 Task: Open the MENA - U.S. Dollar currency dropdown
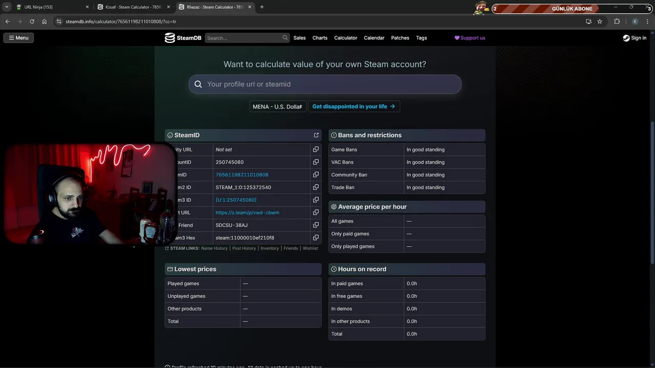point(278,106)
